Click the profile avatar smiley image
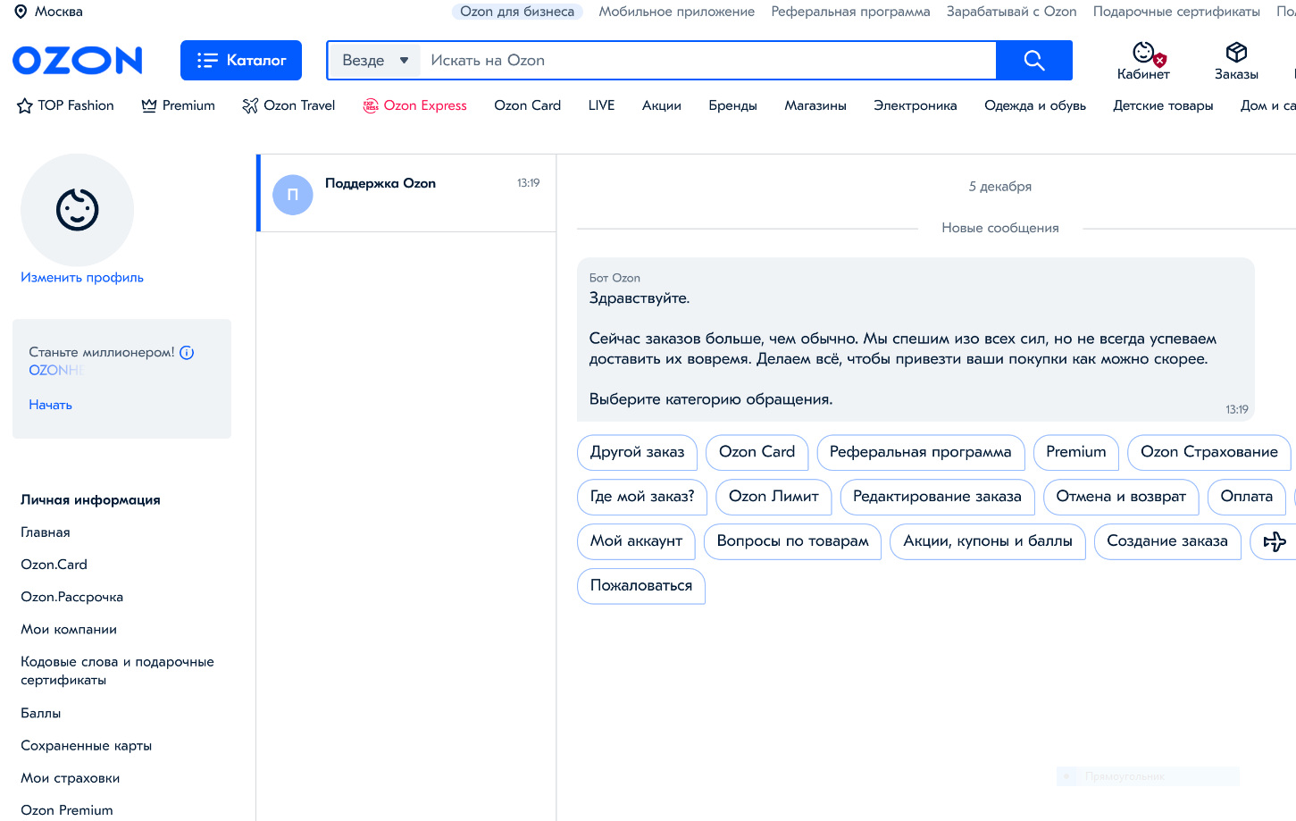The height and width of the screenshot is (821, 1296). coord(78,210)
